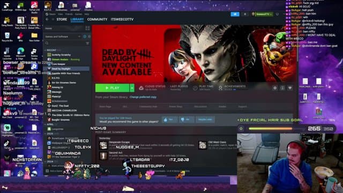Open the STORE tab in Steam
Screen dimensions: 343x193
click(62, 19)
